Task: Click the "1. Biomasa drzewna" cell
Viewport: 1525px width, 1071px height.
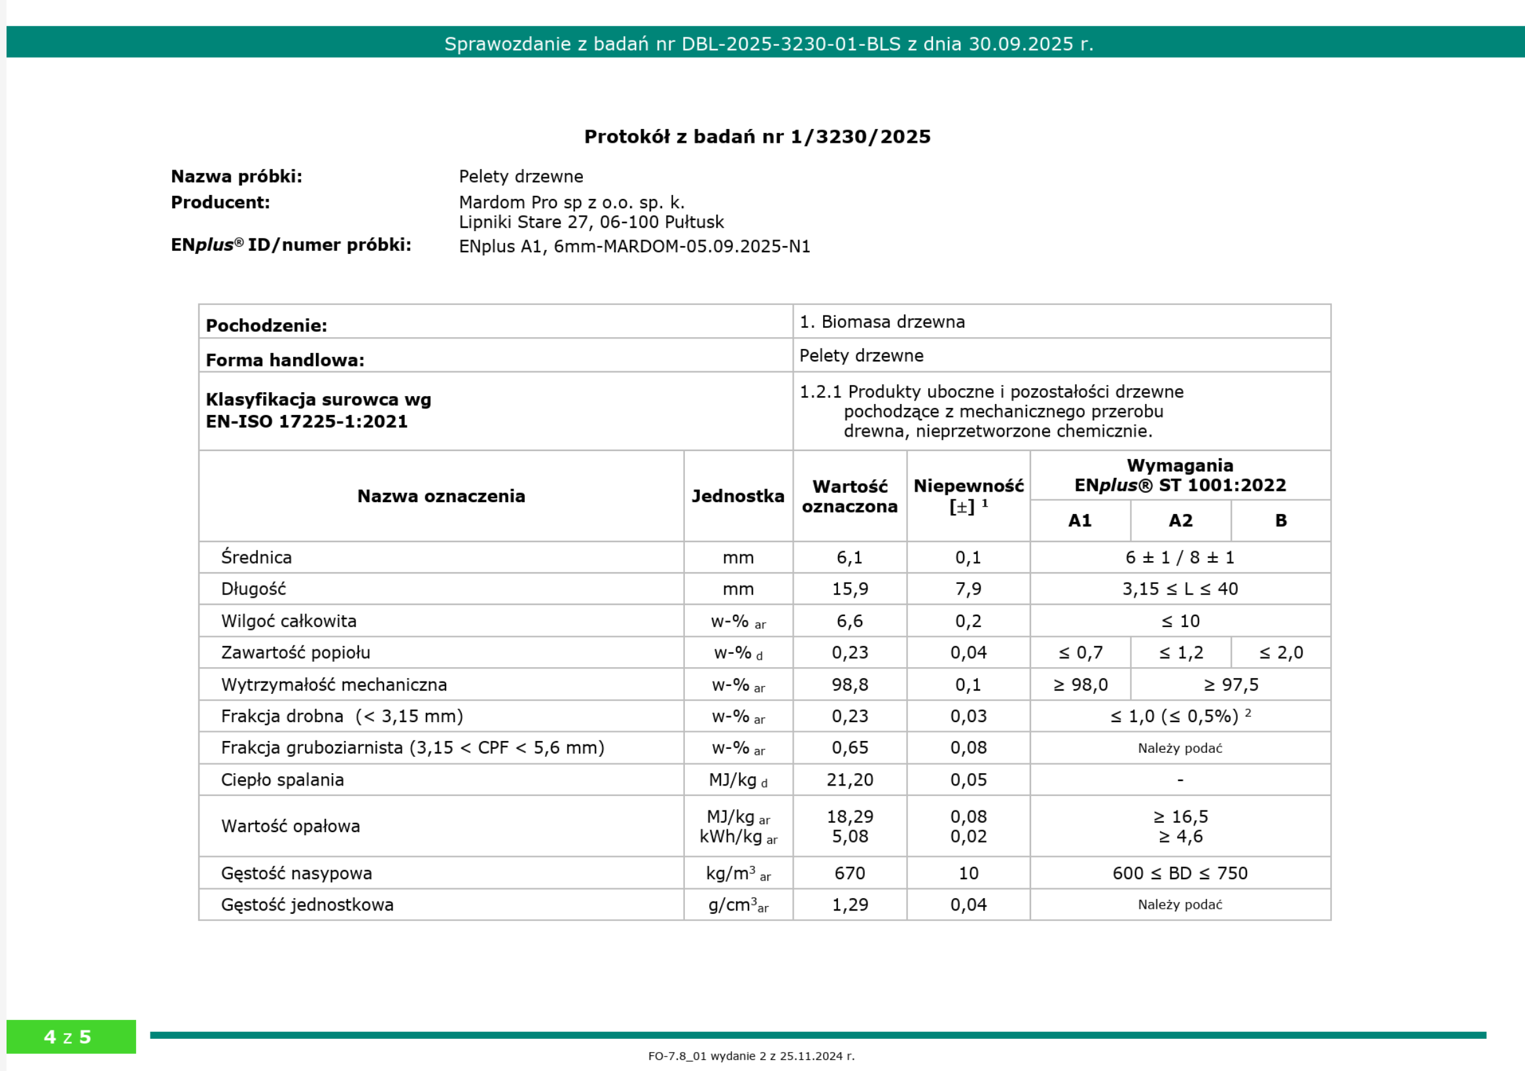Action: [881, 322]
